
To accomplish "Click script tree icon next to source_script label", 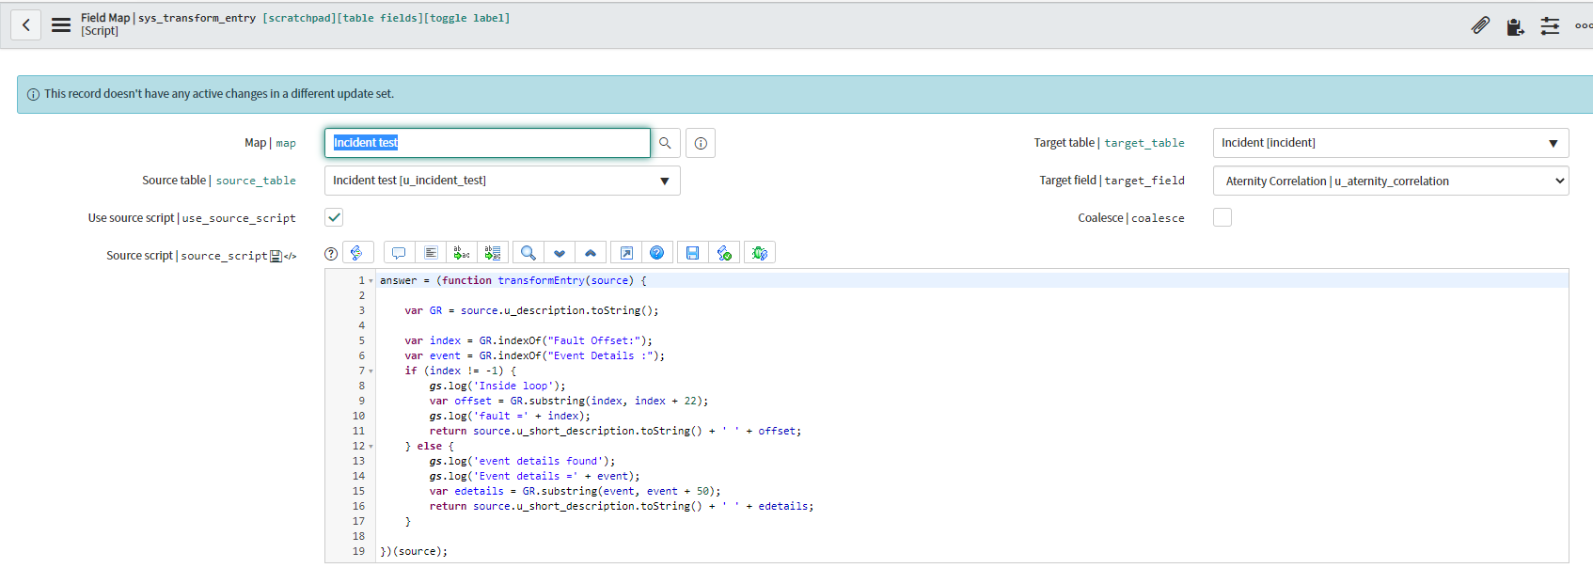I will 276,256.
